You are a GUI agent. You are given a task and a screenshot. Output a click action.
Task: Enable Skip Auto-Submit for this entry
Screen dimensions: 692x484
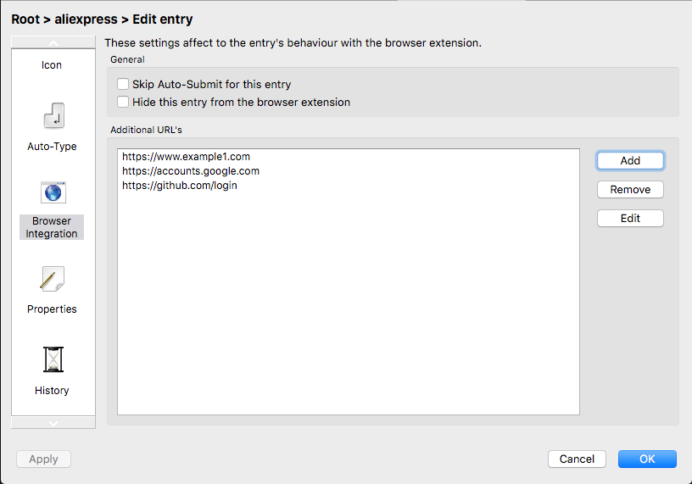[124, 85]
